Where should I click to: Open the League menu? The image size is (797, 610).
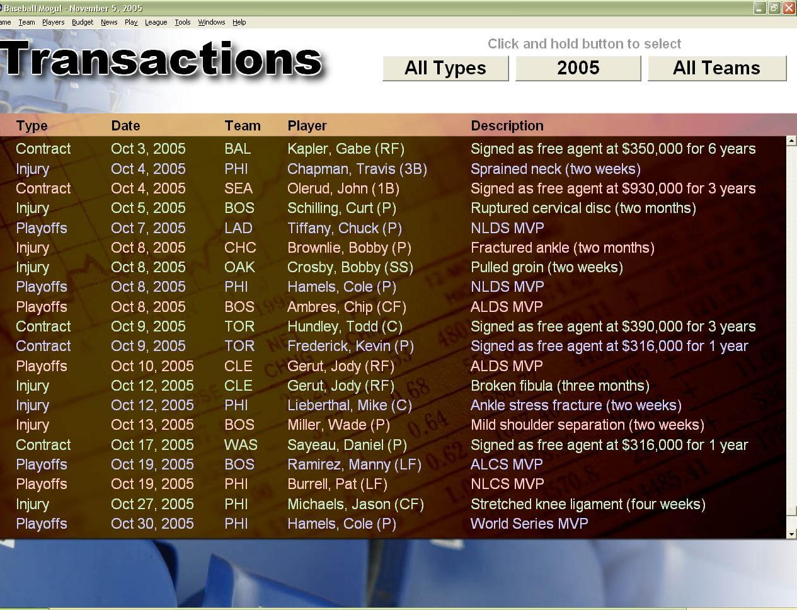(x=156, y=22)
